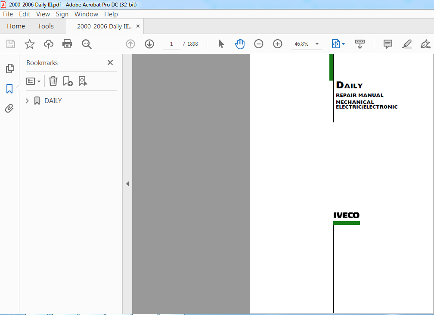The height and width of the screenshot is (315, 434).
Task: Open the View menu
Action: click(x=43, y=14)
